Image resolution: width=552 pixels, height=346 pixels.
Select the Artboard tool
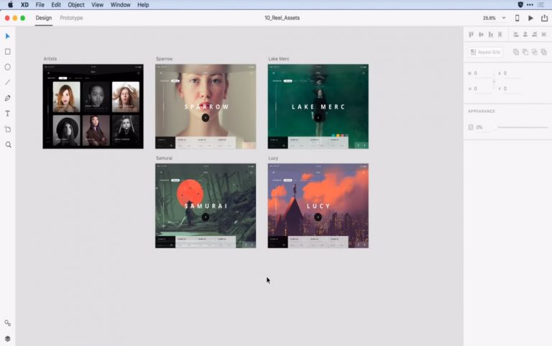(x=8, y=129)
